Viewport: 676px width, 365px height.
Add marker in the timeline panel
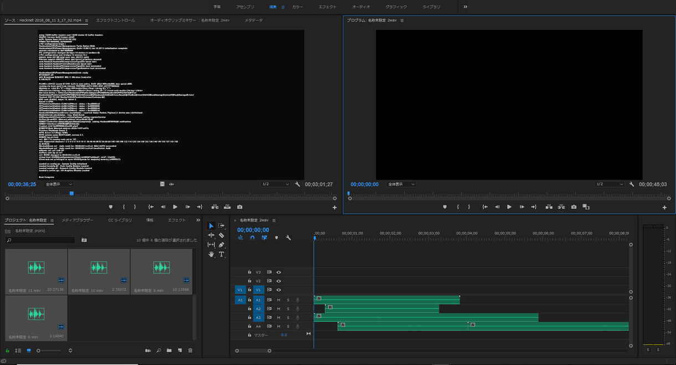(276, 238)
